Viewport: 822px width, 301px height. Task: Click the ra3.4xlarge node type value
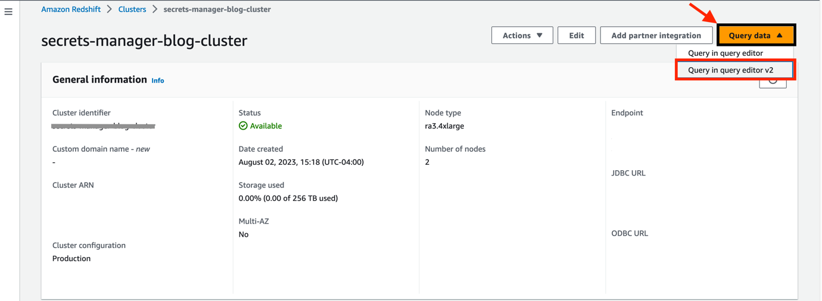click(x=444, y=126)
